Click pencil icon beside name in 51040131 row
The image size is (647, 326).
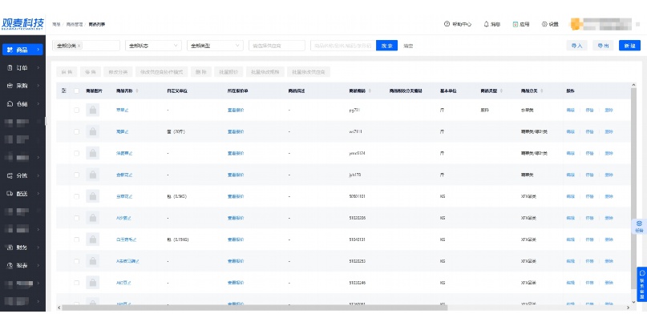click(x=135, y=239)
